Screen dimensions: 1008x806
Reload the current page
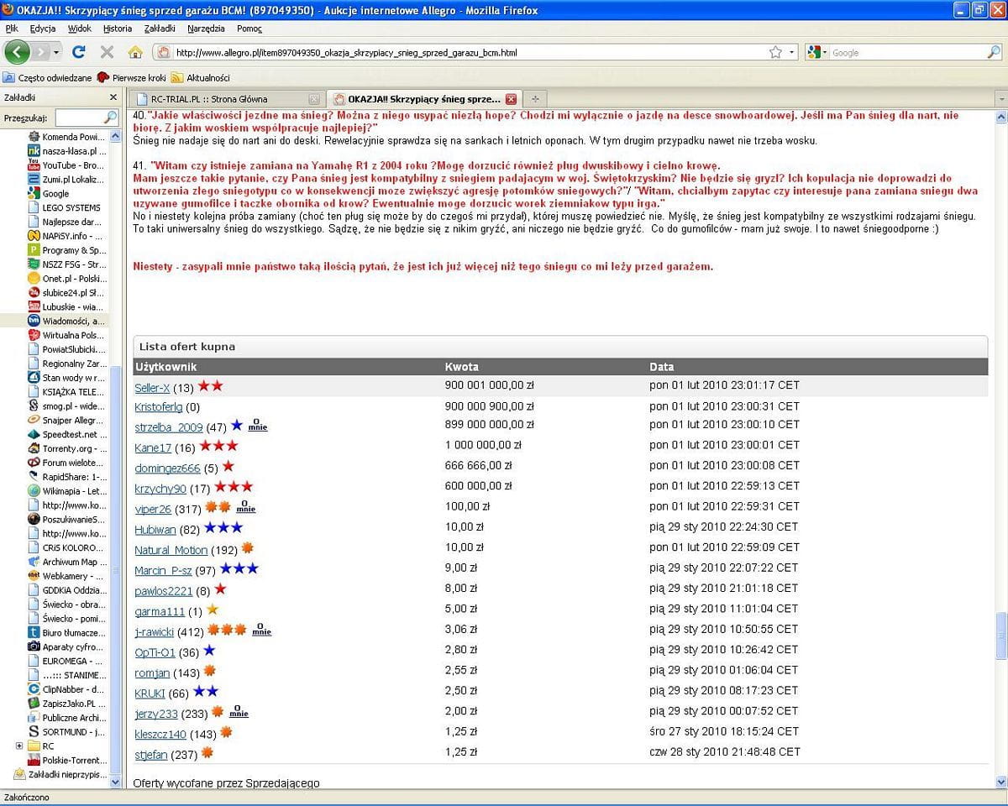pos(79,52)
